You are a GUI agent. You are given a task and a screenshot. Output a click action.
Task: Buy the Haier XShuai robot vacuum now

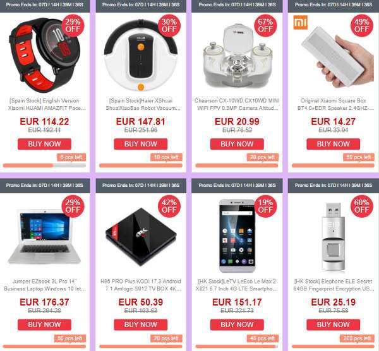click(x=141, y=144)
